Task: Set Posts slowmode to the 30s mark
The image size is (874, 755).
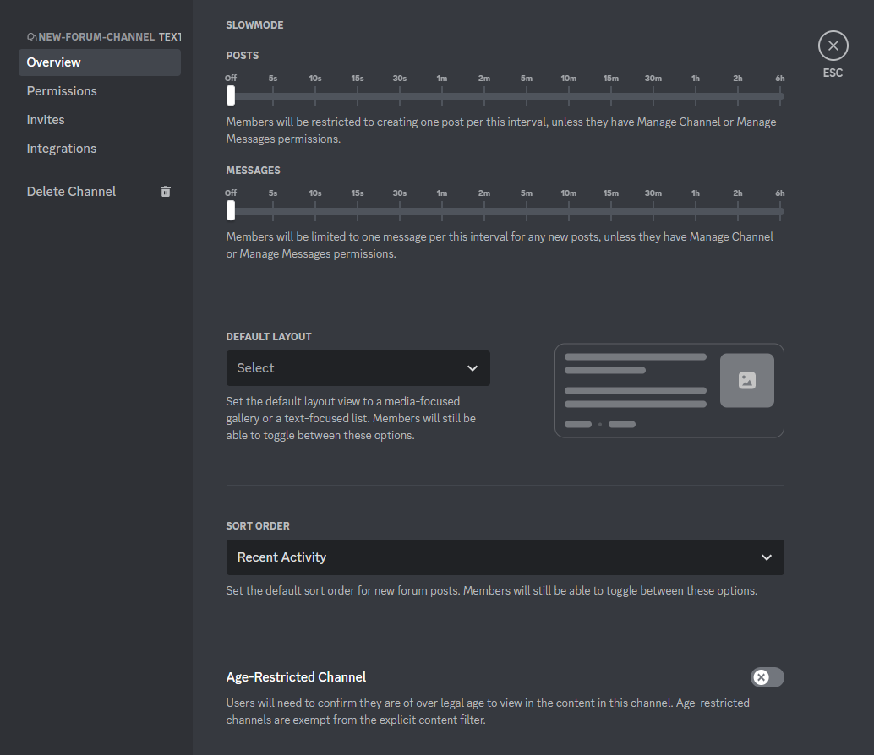Action: [x=400, y=95]
